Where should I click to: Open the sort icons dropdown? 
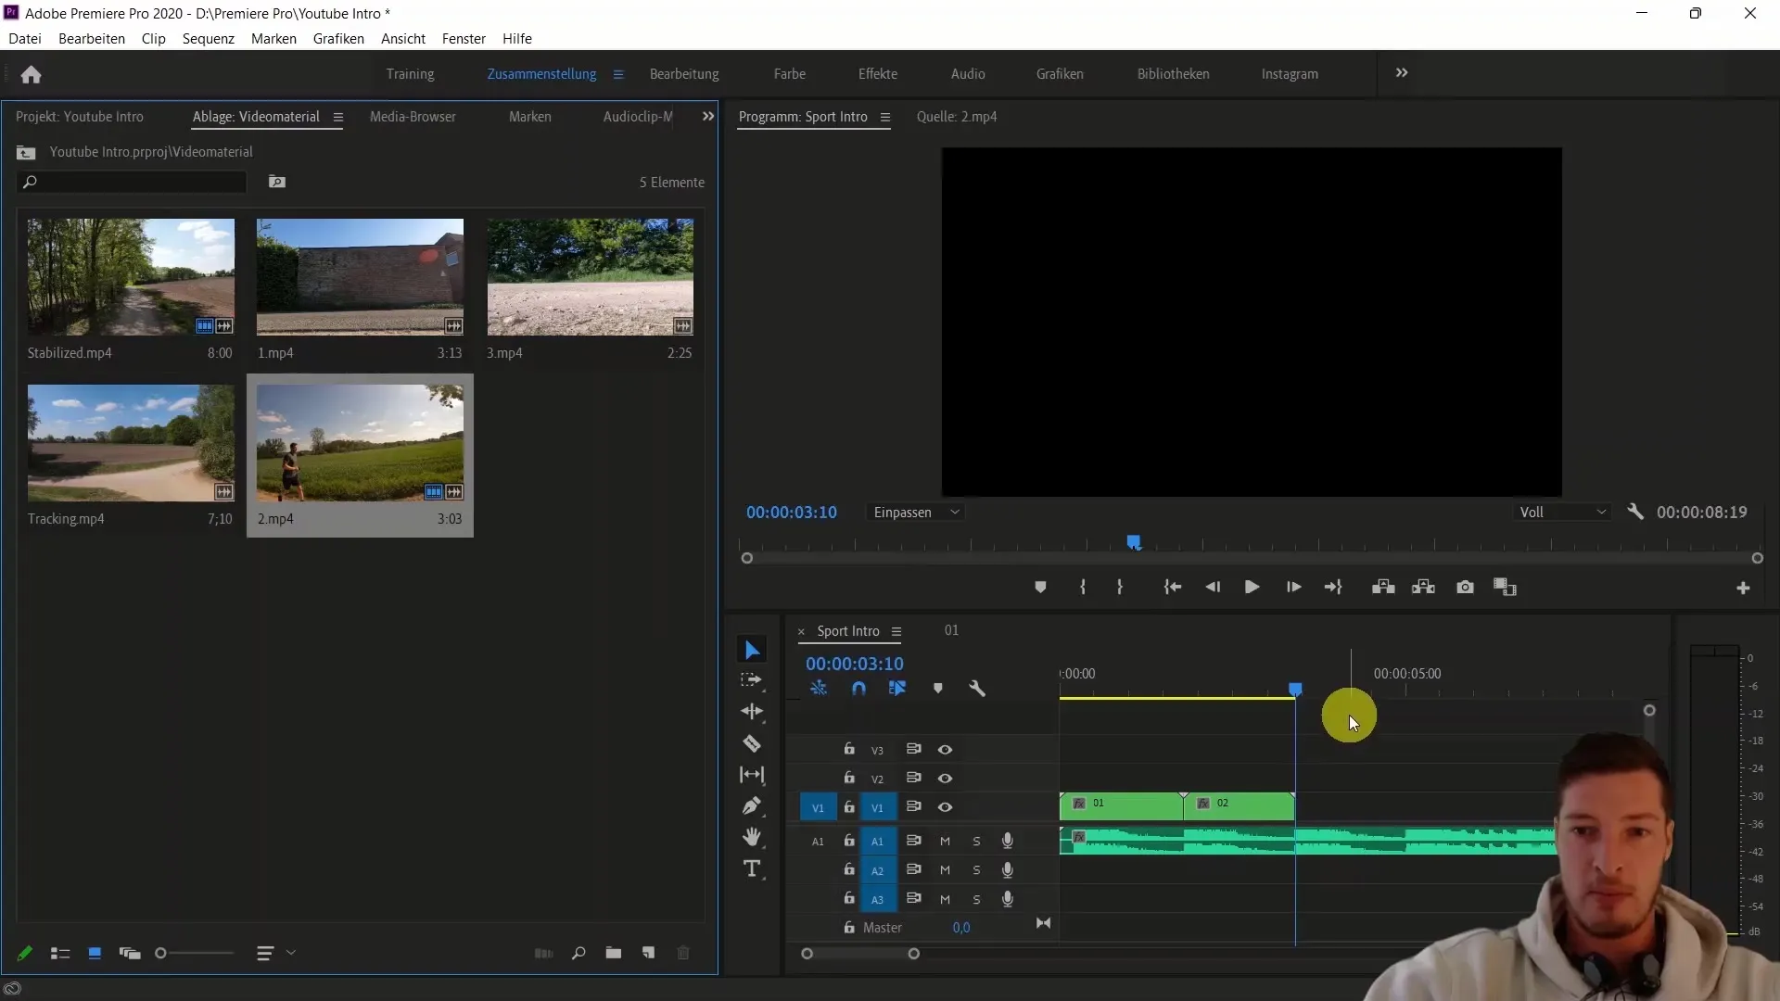click(x=275, y=953)
